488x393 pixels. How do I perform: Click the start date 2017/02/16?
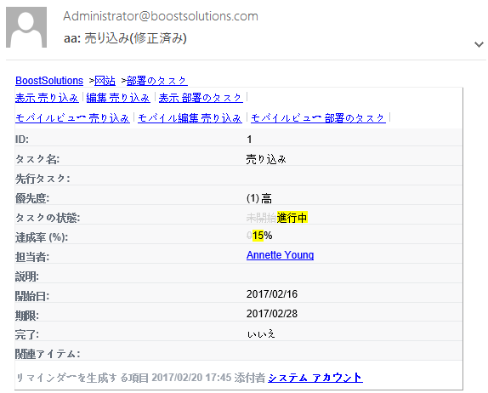coord(272,294)
